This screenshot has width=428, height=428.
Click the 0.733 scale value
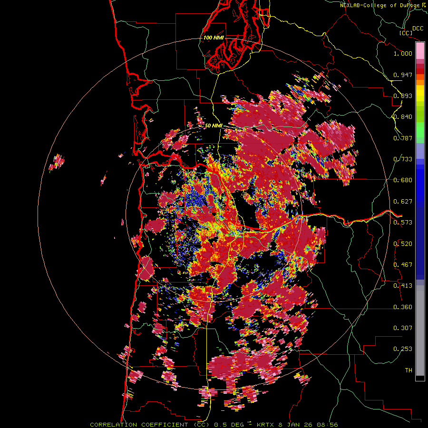coord(403,159)
